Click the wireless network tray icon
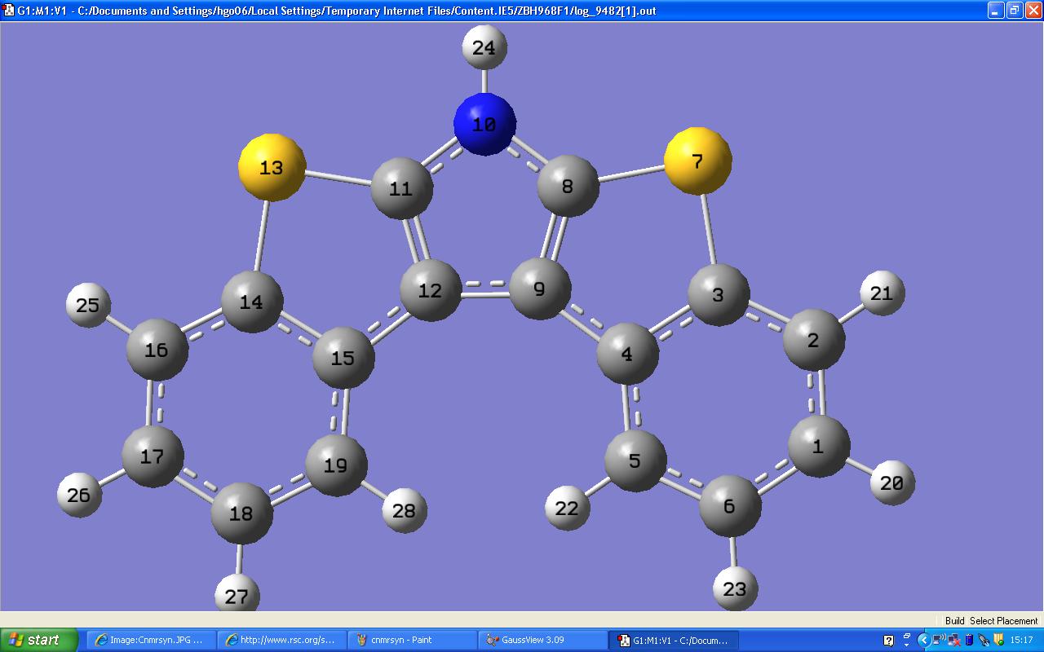This screenshot has width=1044, height=652. (939, 640)
